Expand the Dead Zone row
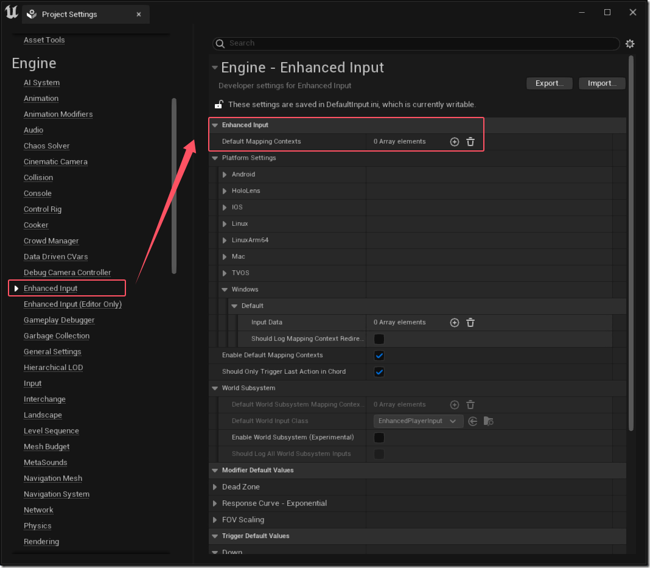This screenshot has width=650, height=568. coord(215,487)
